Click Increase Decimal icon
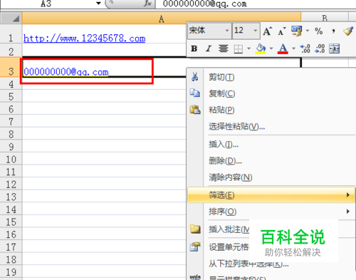Screen dimensions: 356x280 [x=305, y=48]
